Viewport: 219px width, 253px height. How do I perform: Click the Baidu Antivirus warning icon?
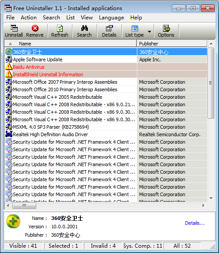[9, 67]
